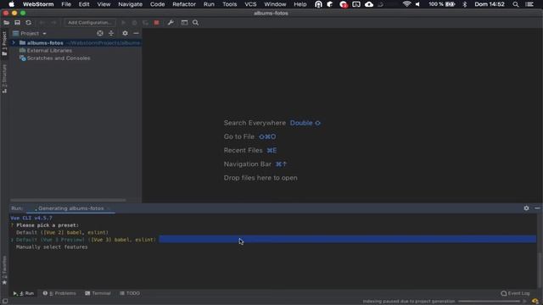Click the indexing paused status message
543x305 pixels.
point(409,302)
